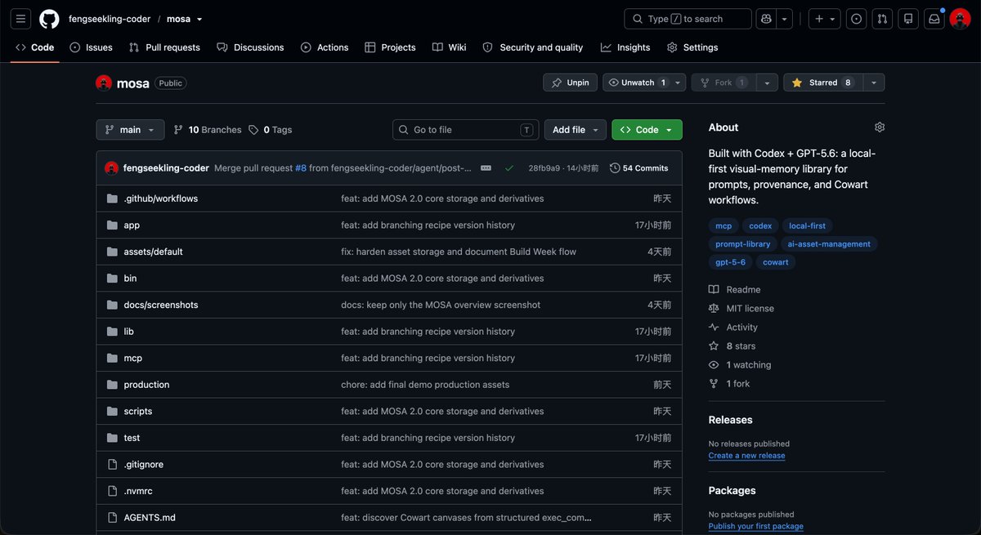981x535 pixels.
Task: Unstar the repository via Starred button
Action: point(822,82)
